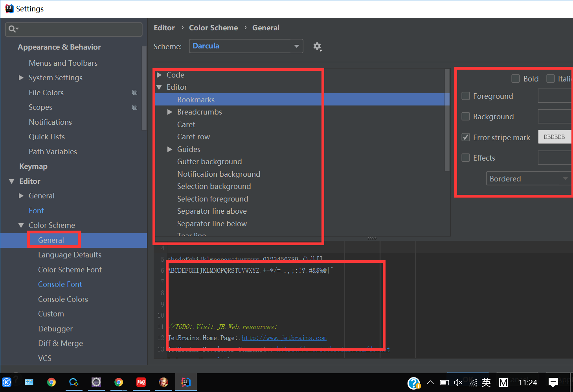
Task: Open the first Chrome taskbar icon
Action: 51,382
